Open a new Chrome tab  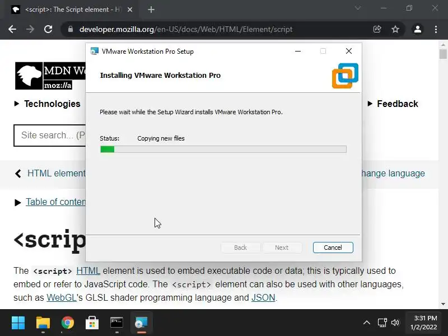[x=151, y=10]
